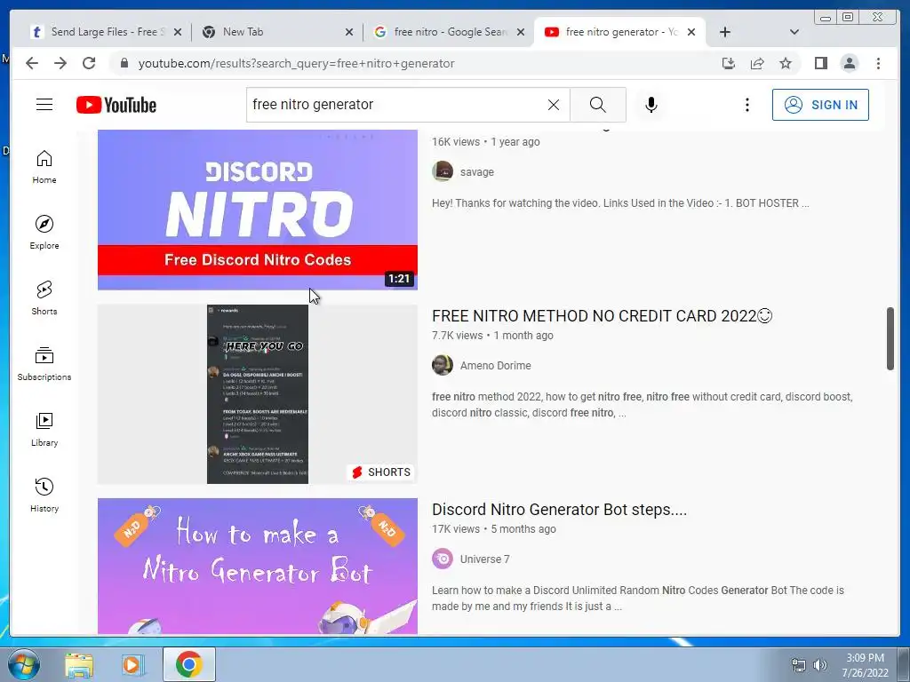This screenshot has height=682, width=910.
Task: Open Library in sidebar
Action: pyautogui.click(x=44, y=429)
